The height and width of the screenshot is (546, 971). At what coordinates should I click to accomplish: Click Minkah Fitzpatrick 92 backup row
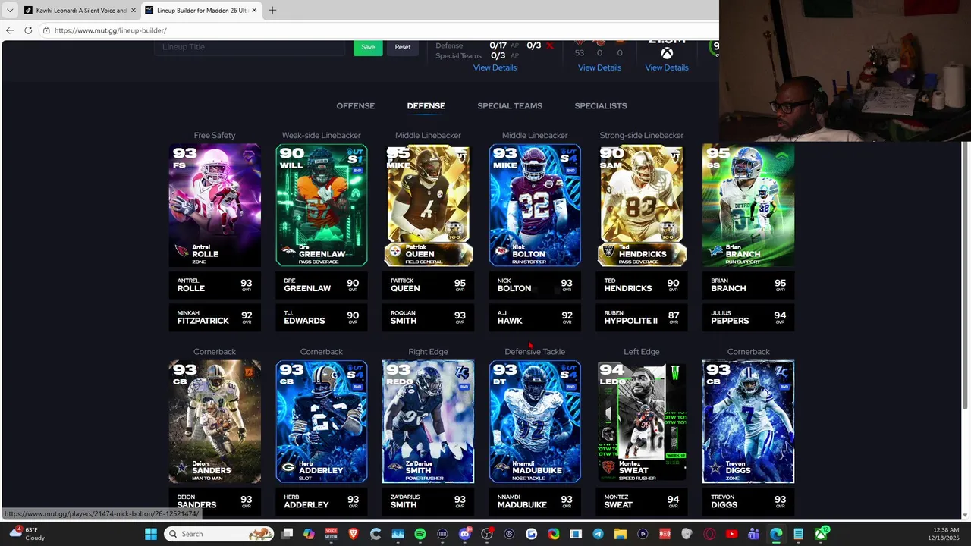click(x=215, y=317)
